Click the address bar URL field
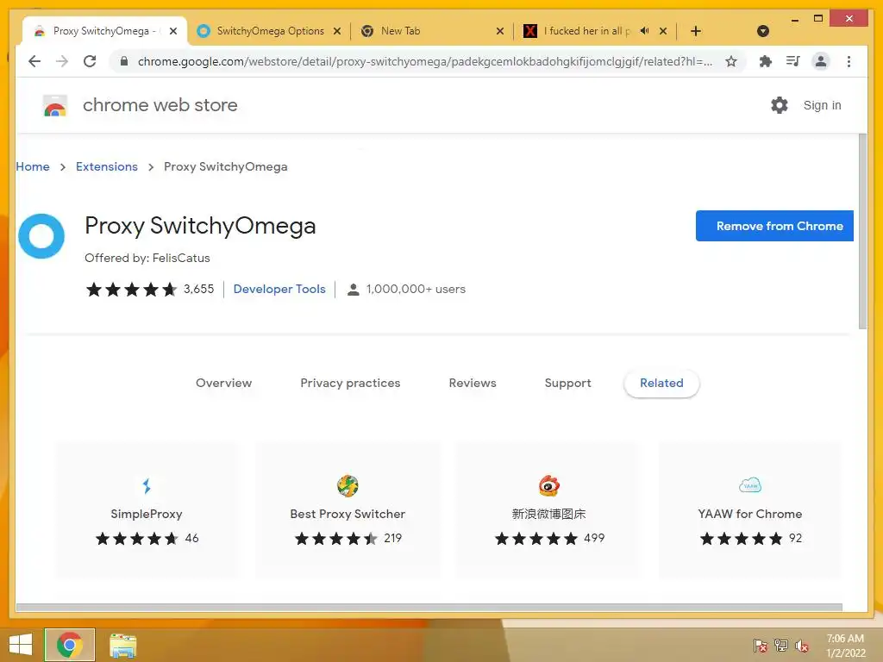Viewport: 883px width, 662px height. pos(424,61)
